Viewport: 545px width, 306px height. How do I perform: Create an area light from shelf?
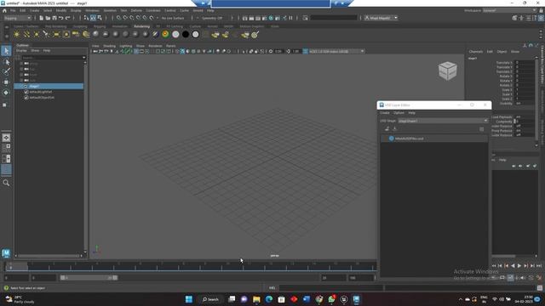56,34
